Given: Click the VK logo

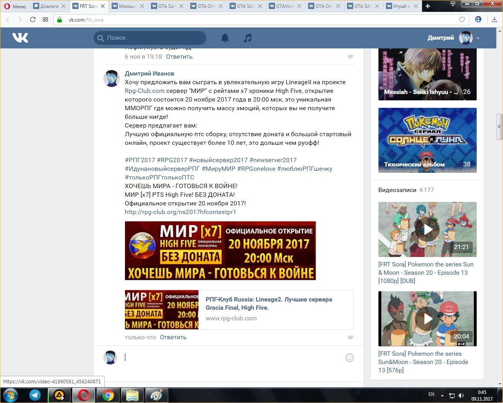Looking at the screenshot, I should 20,38.
